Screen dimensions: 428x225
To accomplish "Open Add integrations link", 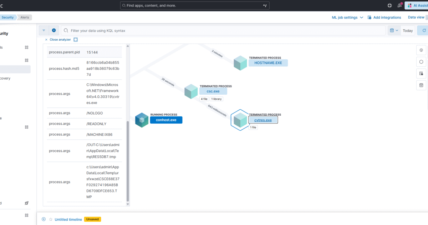I will pyautogui.click(x=384, y=17).
